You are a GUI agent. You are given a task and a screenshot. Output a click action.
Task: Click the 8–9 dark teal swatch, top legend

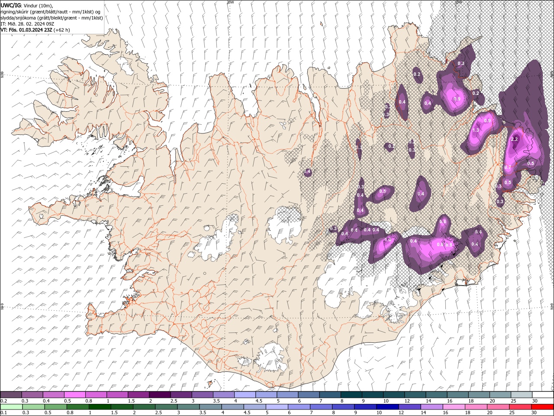351,395
